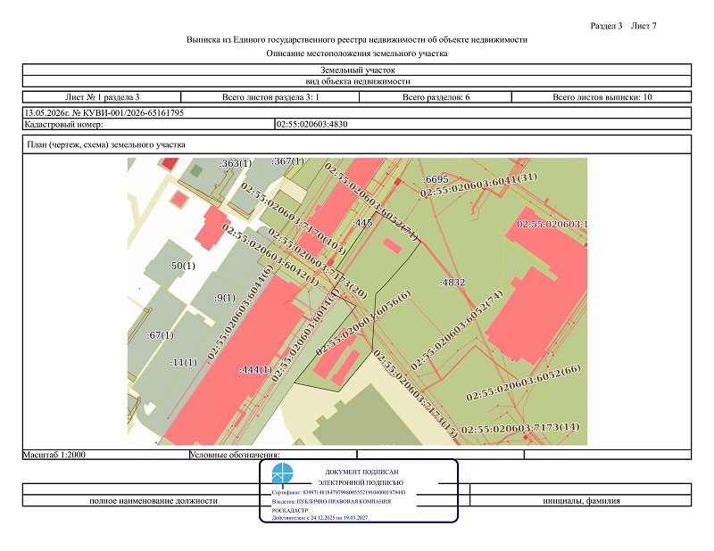714x551 pixels.
Task: Click the parcel label ":445" on the map
Action: tap(362, 223)
